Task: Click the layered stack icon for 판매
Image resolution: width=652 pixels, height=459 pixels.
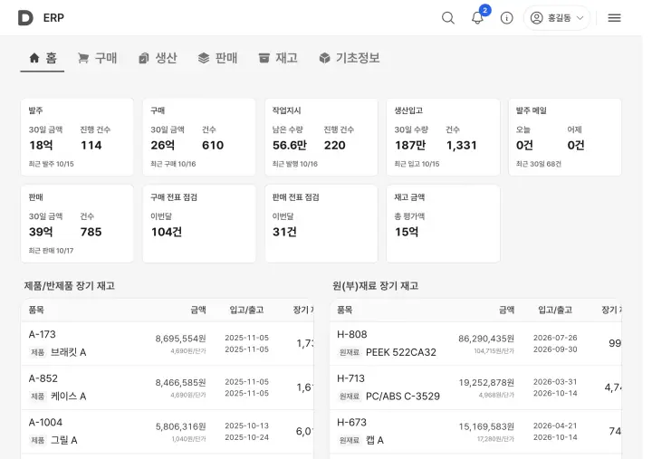Action: point(204,58)
